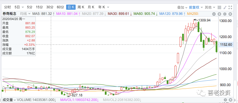
Task: Select the drawing brush tool
Action: [225, 7]
